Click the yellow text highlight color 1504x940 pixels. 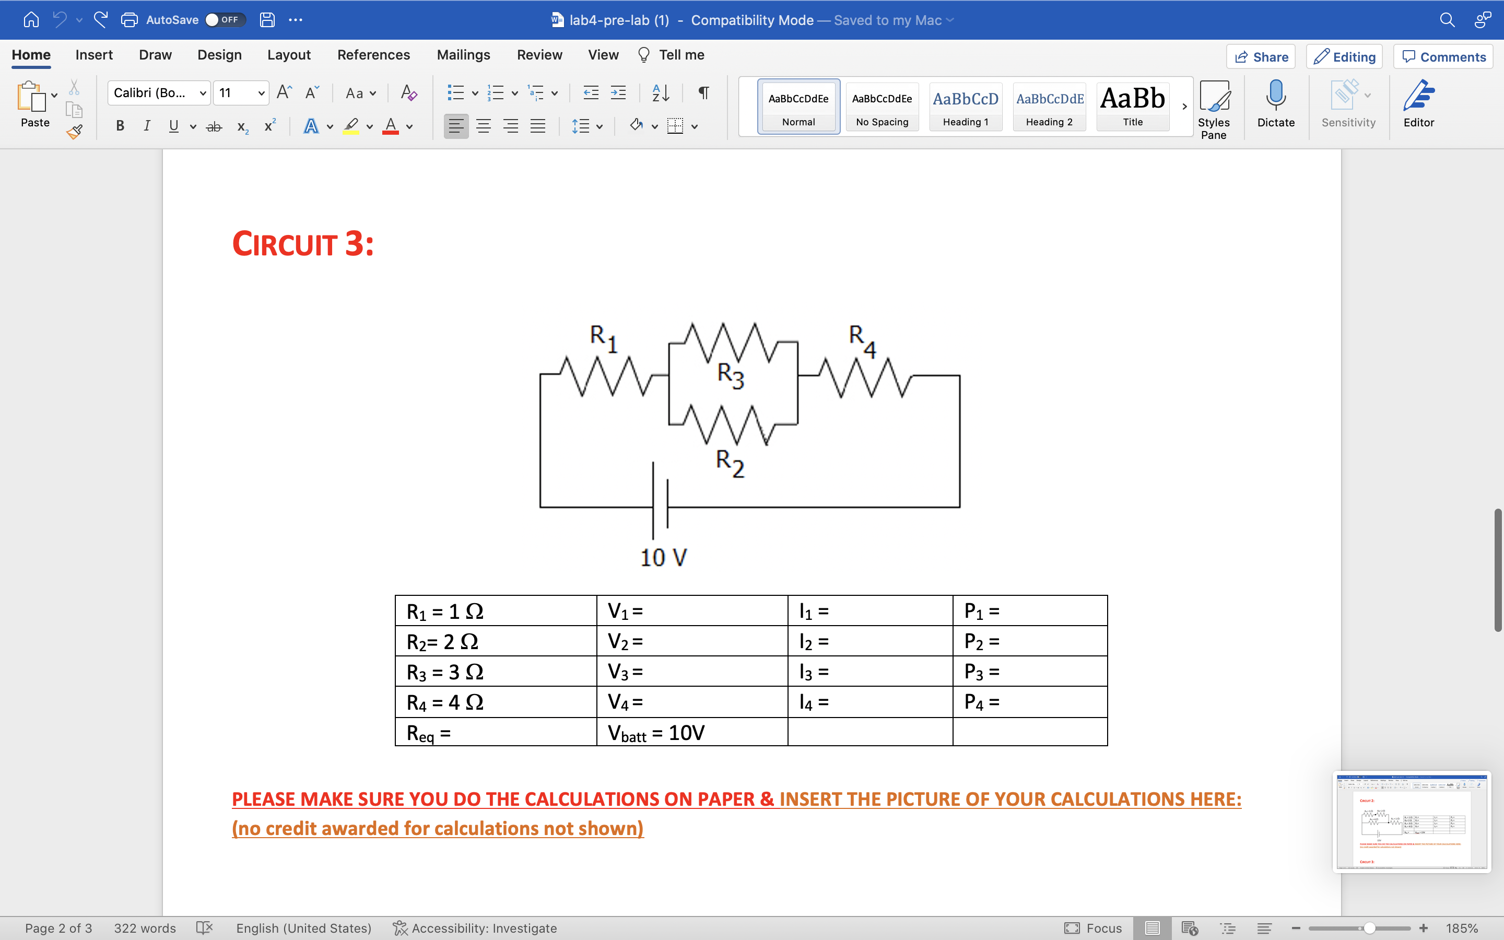pyautogui.click(x=351, y=126)
